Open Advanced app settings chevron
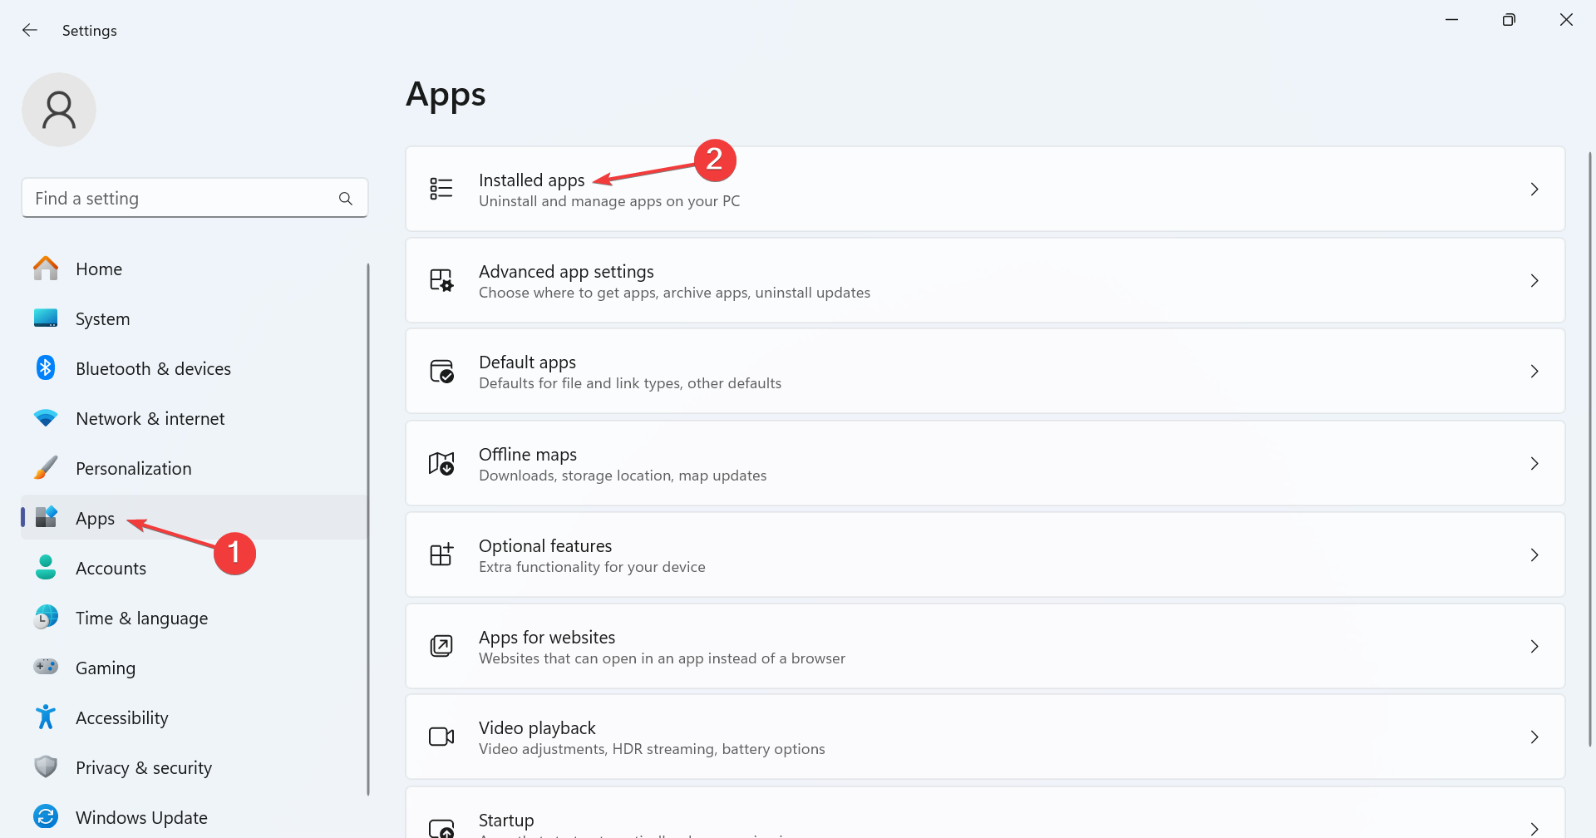 [x=1534, y=281]
